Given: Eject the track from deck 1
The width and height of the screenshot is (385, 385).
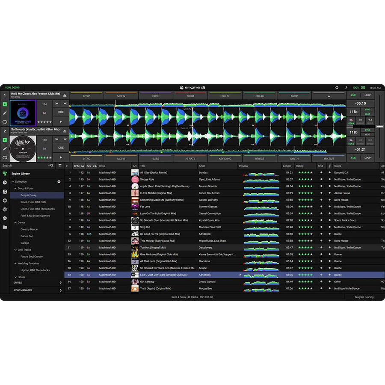Looking at the screenshot, I should (65, 95).
